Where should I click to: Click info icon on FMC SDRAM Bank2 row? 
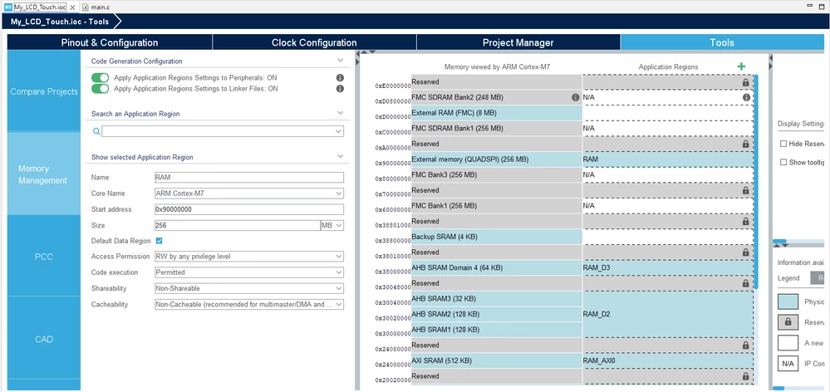[x=575, y=97]
